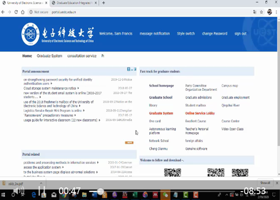
Task: Go back using the browser back arrow
Action: [3, 12]
